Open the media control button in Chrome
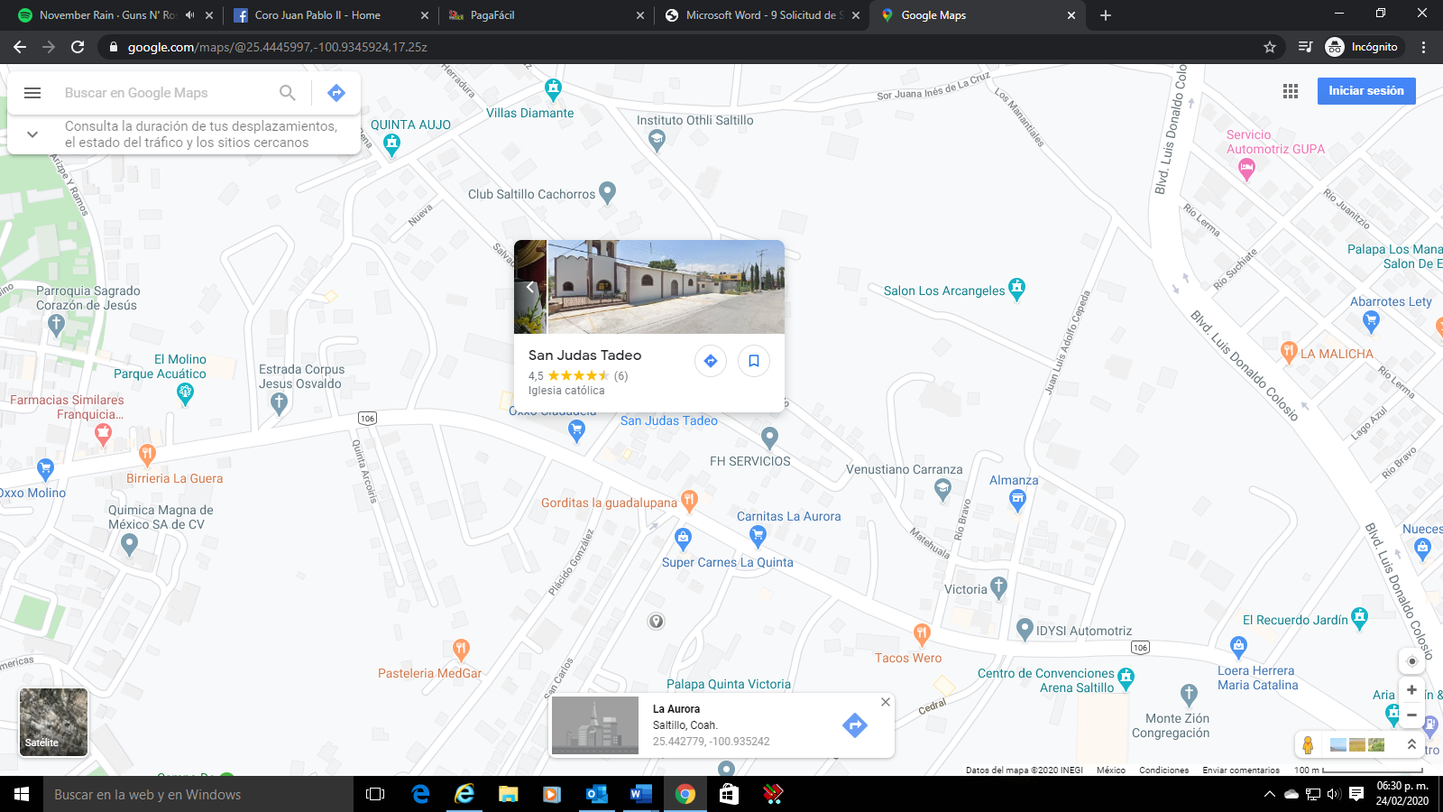 [1305, 47]
